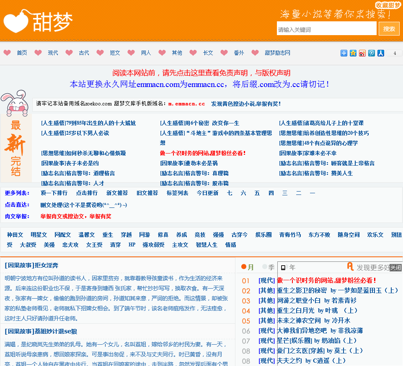Select the 娱乐圈 tag
403x366 pixels.
pyautogui.click(x=263, y=235)
